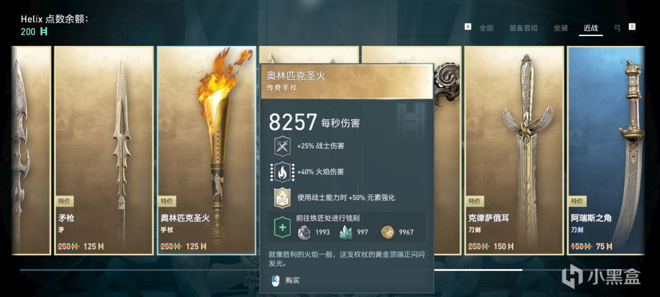Click the A key previous-category icon
Screen dimensions: 660x297
pos(468,27)
